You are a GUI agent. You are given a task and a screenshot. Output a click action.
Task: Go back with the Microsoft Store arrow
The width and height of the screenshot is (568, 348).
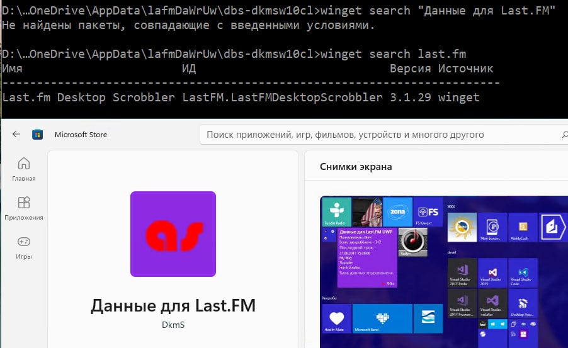coord(16,134)
